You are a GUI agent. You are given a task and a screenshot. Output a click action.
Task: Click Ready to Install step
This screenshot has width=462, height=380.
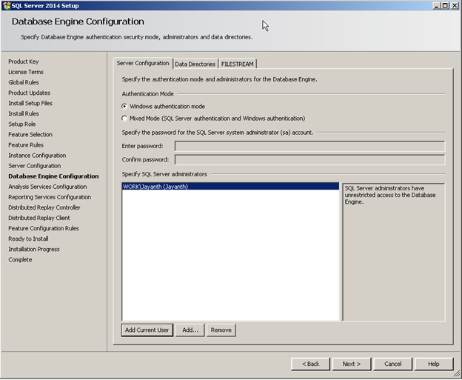click(28, 239)
